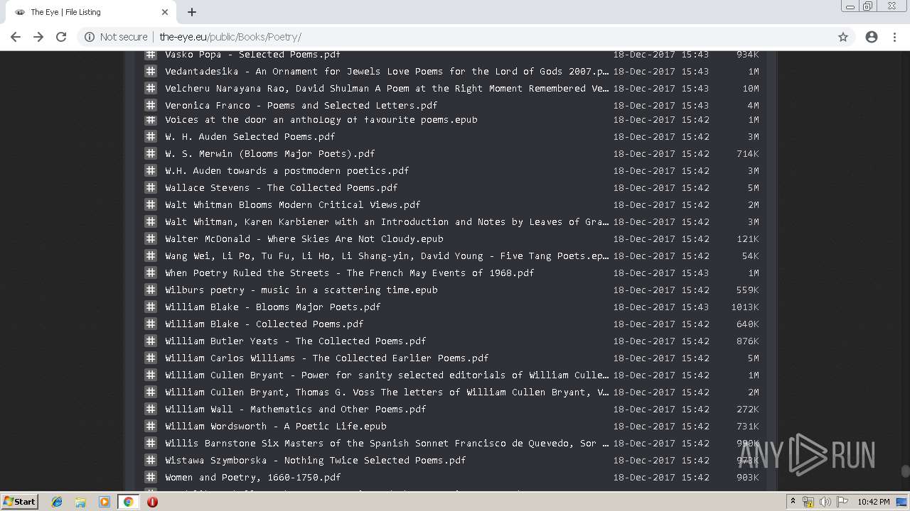Click the back navigation arrow
Screen dimensions: 910x511
pos(16,37)
